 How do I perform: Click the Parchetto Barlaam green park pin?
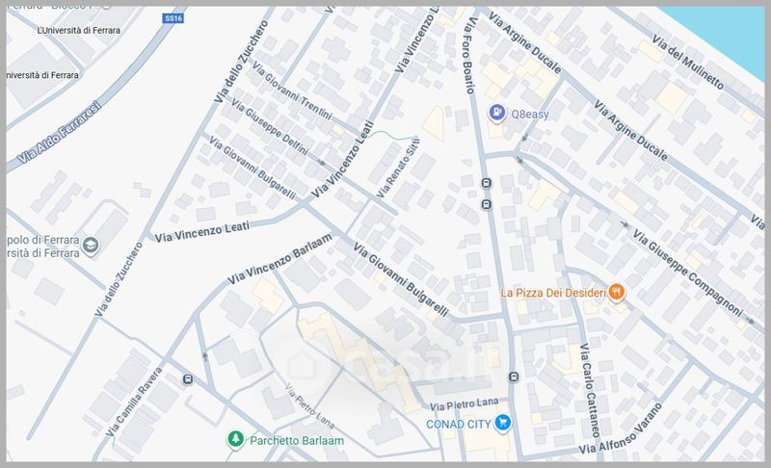pos(235,438)
